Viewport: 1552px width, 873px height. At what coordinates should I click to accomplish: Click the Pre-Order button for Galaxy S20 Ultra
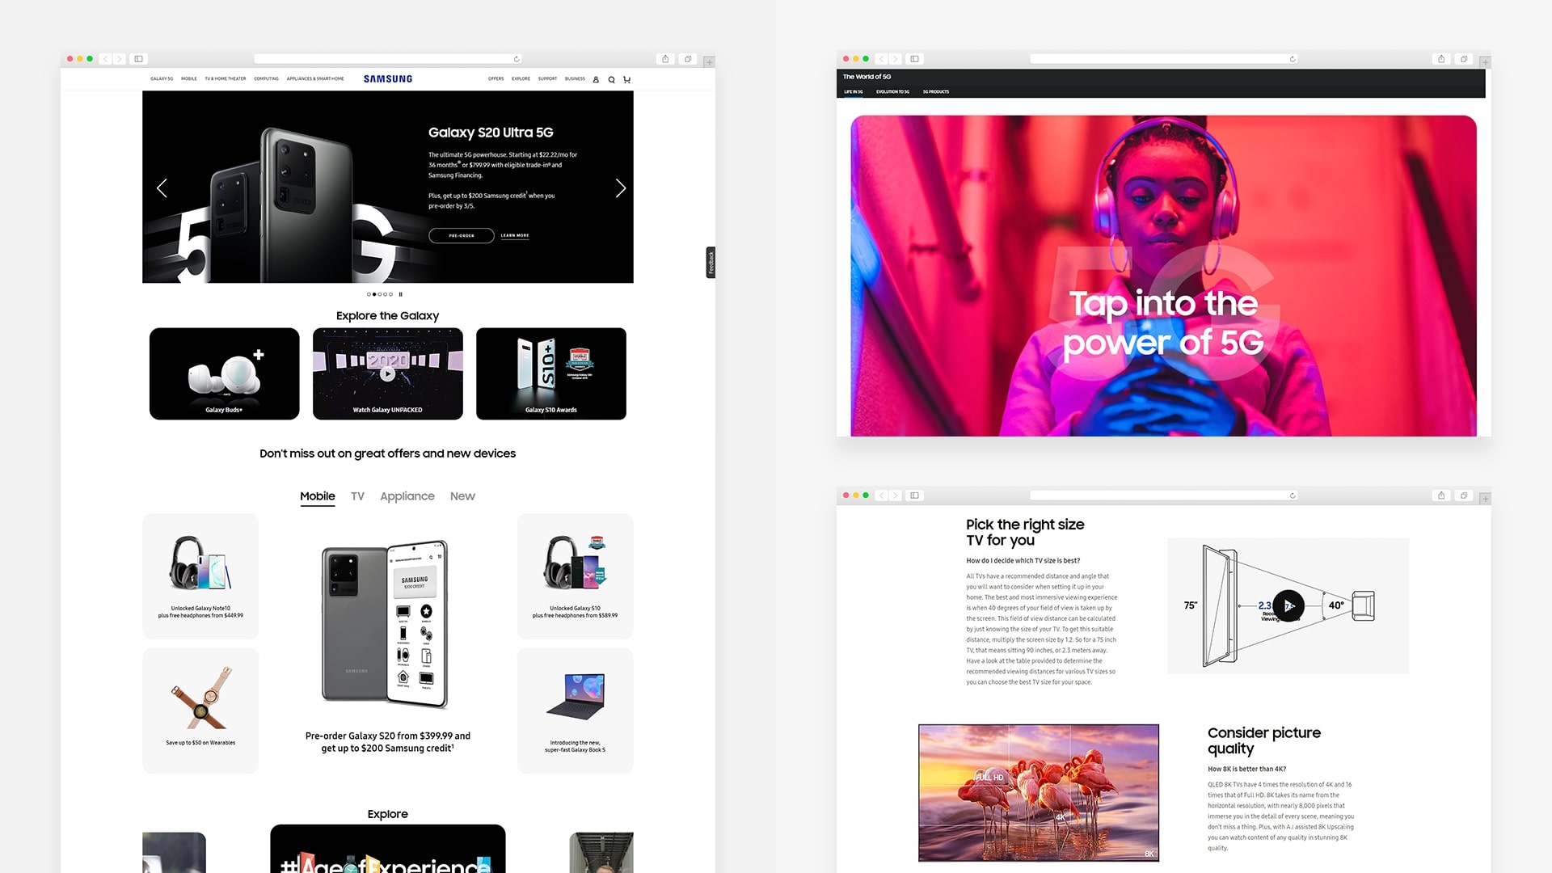coord(462,235)
